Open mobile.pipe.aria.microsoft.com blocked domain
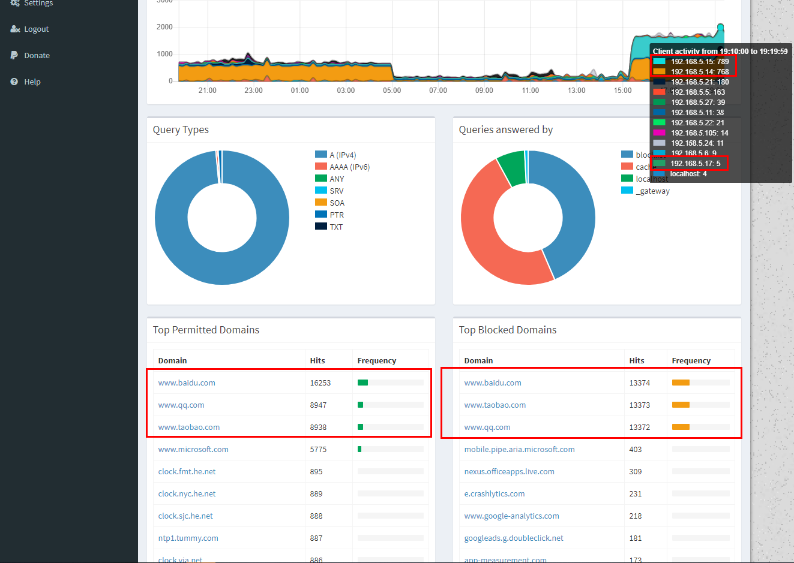794x563 pixels. (520, 449)
